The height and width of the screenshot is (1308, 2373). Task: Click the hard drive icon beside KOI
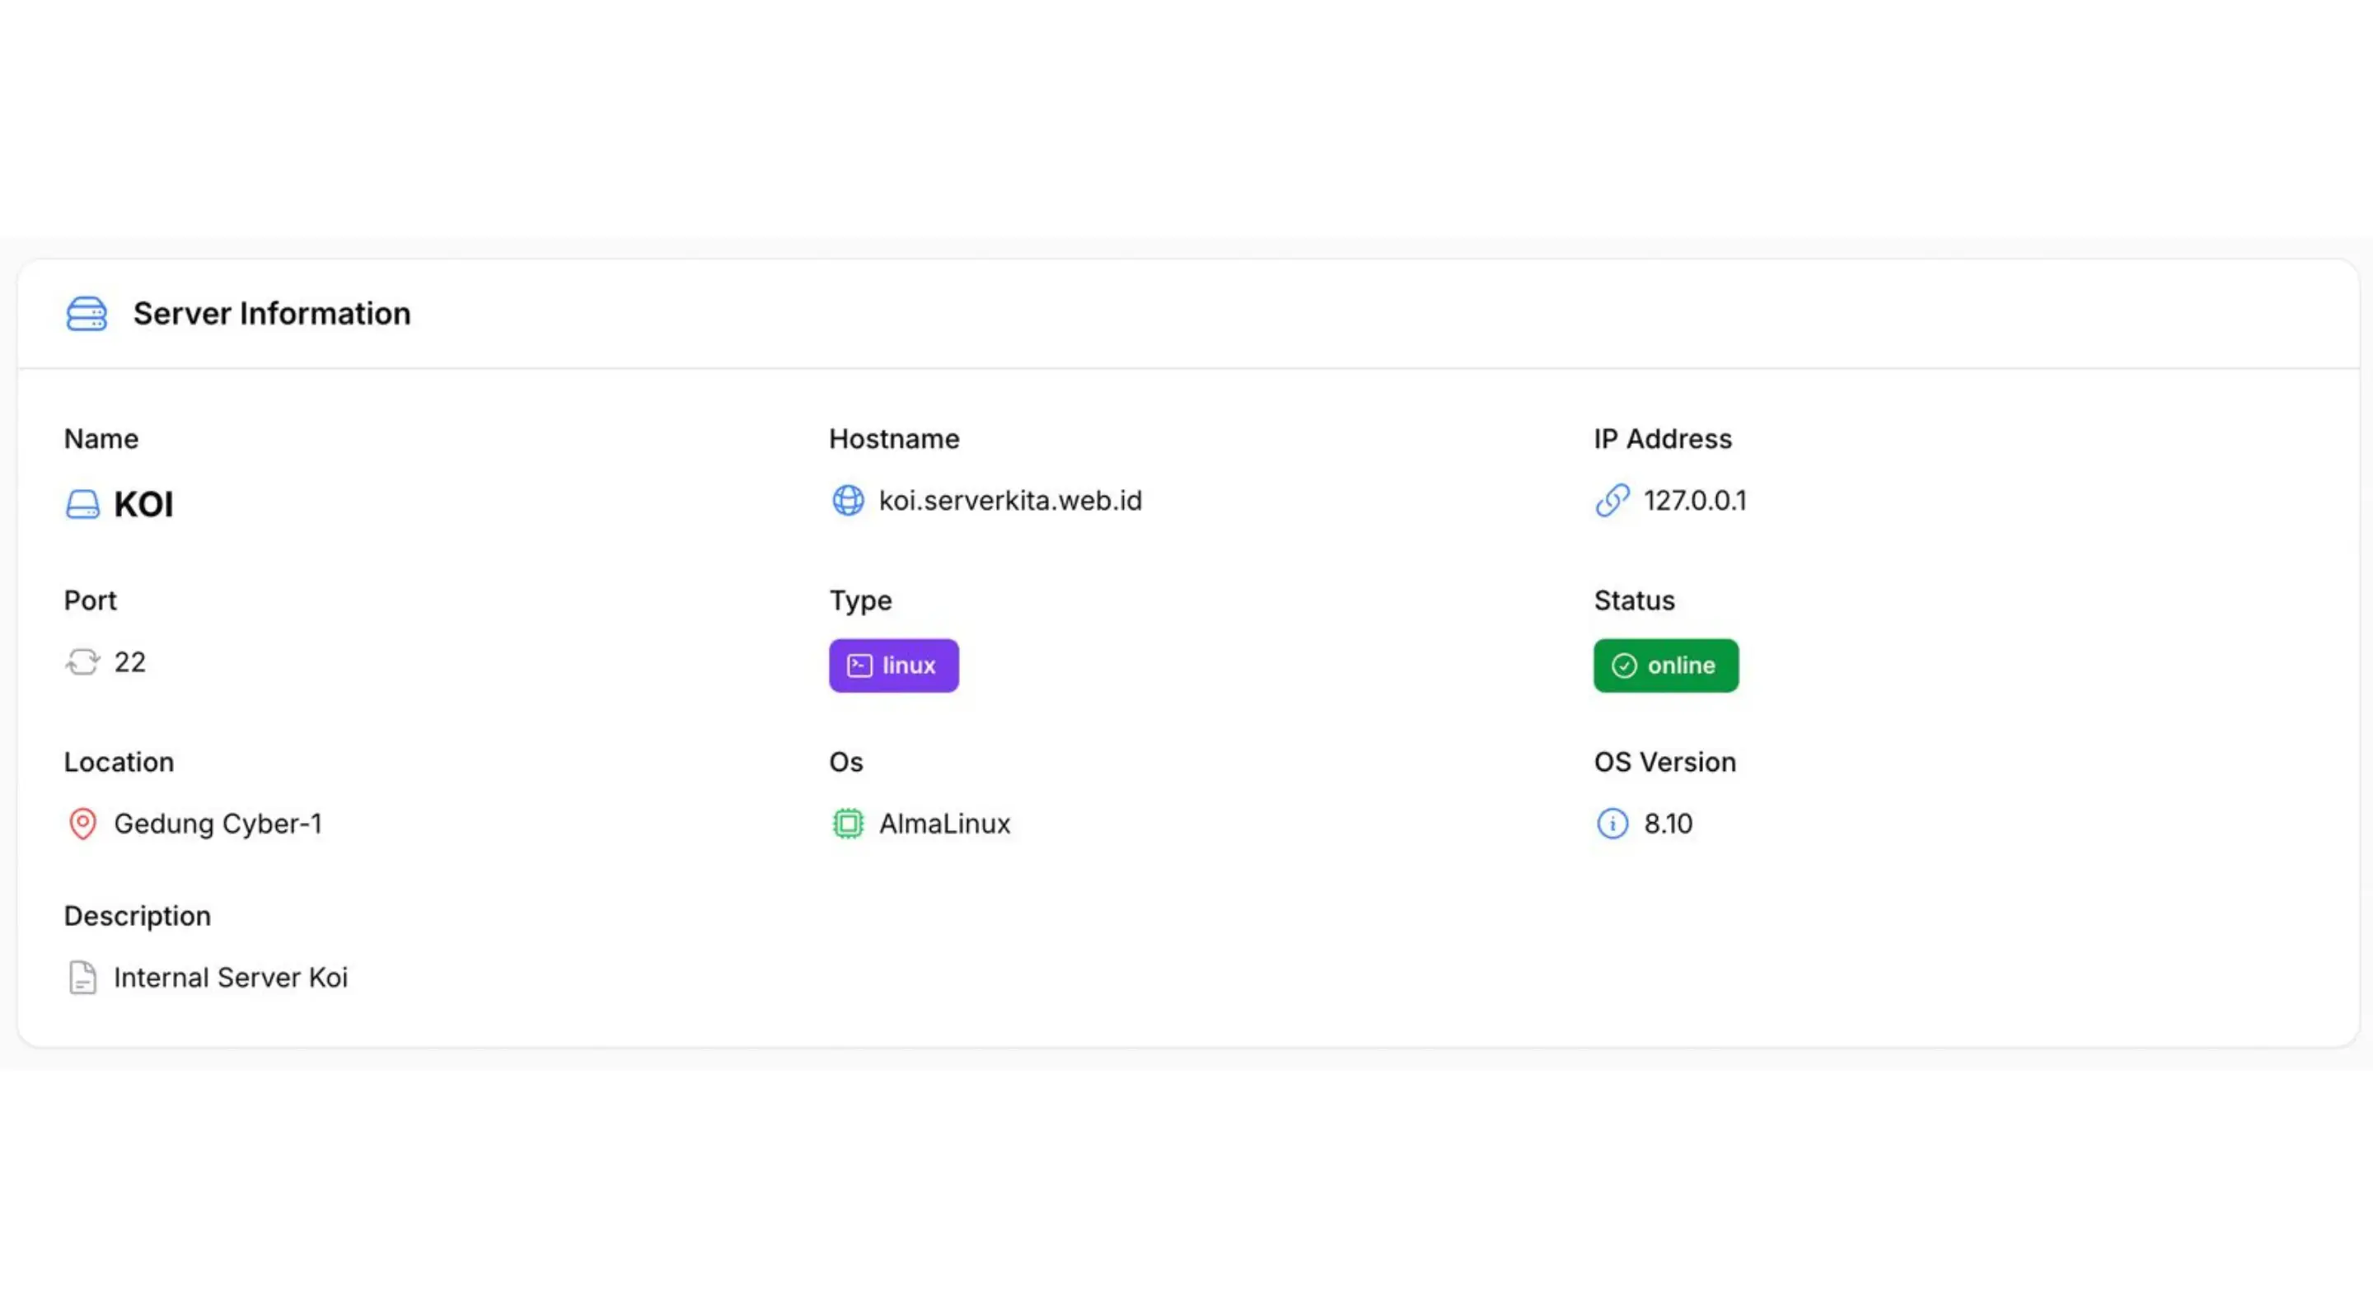(x=83, y=504)
